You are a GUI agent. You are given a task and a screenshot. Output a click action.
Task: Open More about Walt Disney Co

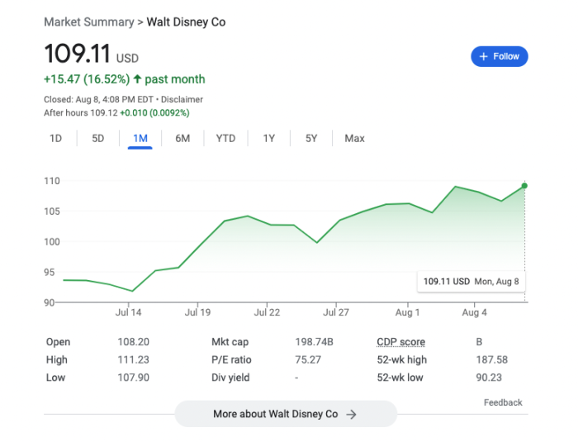[285, 414]
